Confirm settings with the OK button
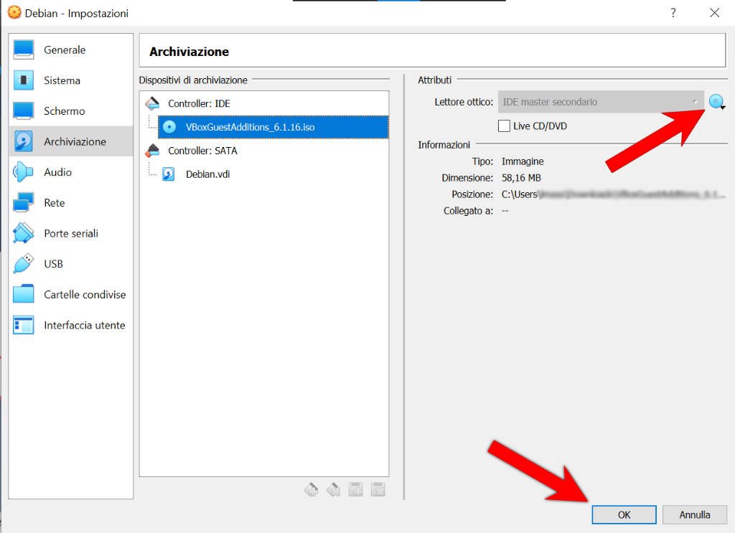The height and width of the screenshot is (533, 735). coord(624,515)
